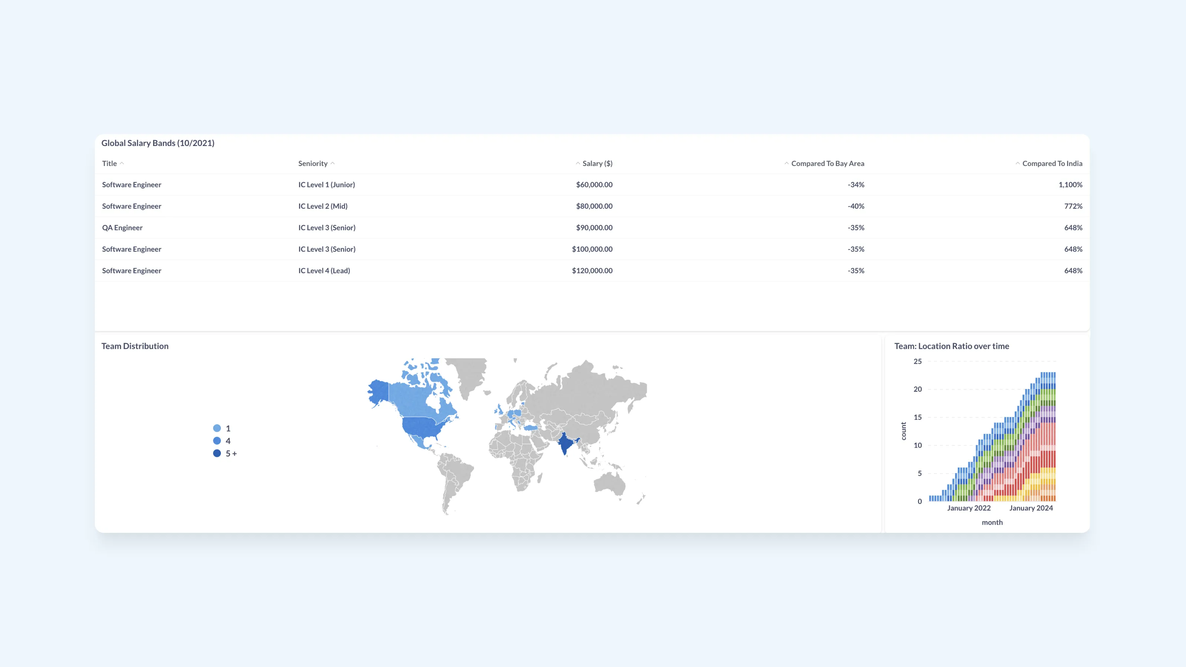1186x667 pixels.
Task: Click the sort caret for Compared To India
Action: click(x=1017, y=163)
